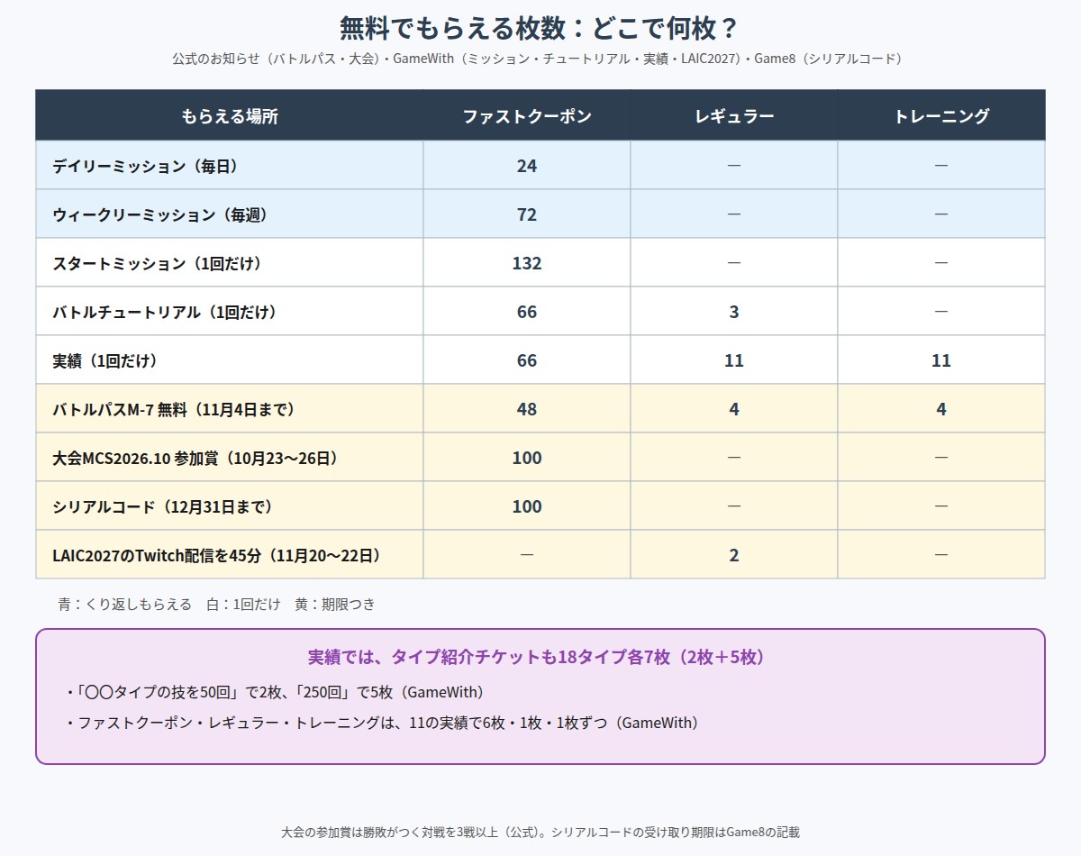Click レギュラー value 11 in the 実績 row
Screen dimensions: 1081x856
click(734, 360)
